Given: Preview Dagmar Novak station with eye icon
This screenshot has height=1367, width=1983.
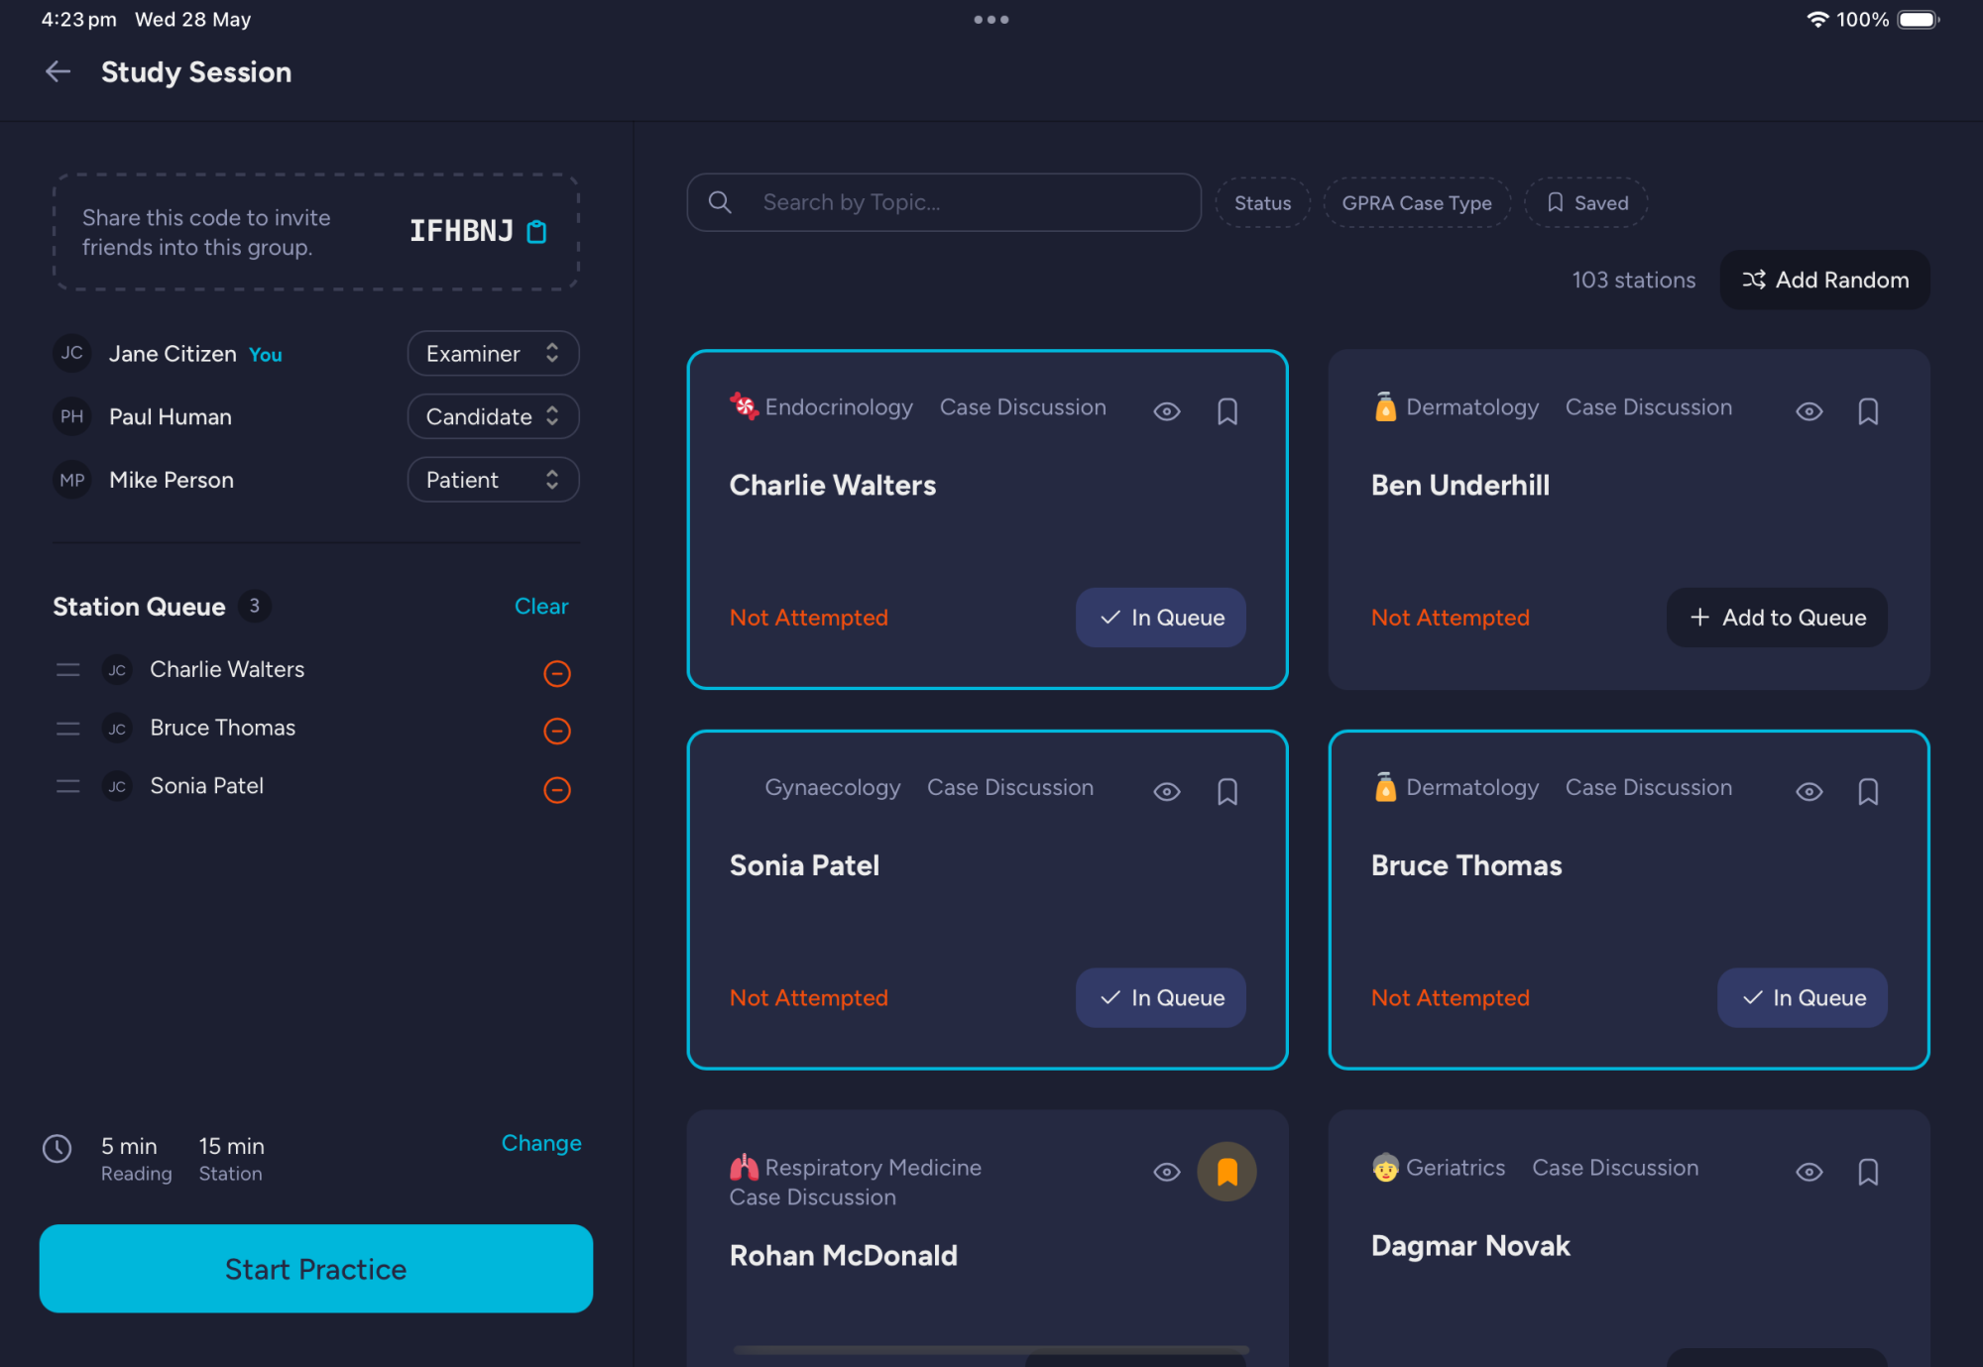Looking at the screenshot, I should (1809, 1172).
